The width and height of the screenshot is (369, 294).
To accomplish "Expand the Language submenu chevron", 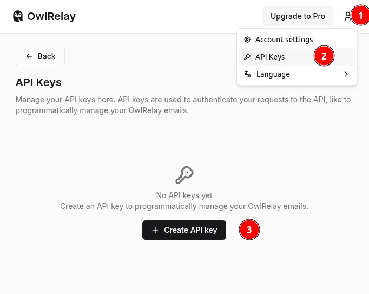I will [x=346, y=74].
